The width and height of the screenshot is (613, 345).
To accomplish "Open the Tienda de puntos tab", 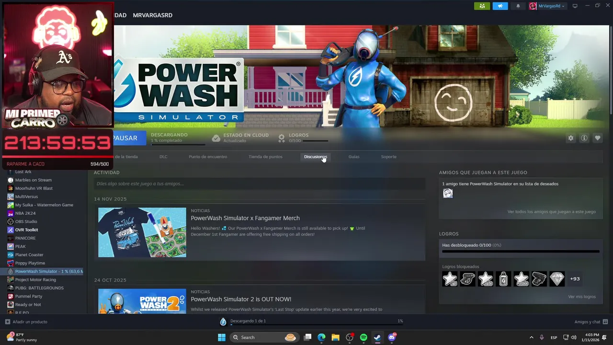I will pos(265,157).
